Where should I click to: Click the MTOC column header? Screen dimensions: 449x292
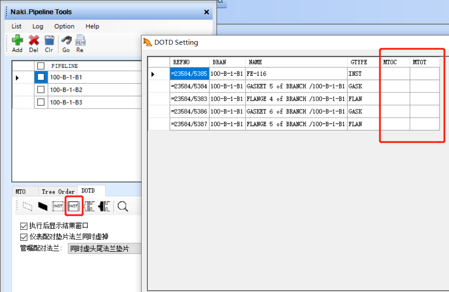point(395,62)
